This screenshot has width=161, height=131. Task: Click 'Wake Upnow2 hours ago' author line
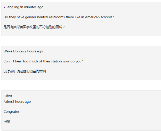[23, 51]
